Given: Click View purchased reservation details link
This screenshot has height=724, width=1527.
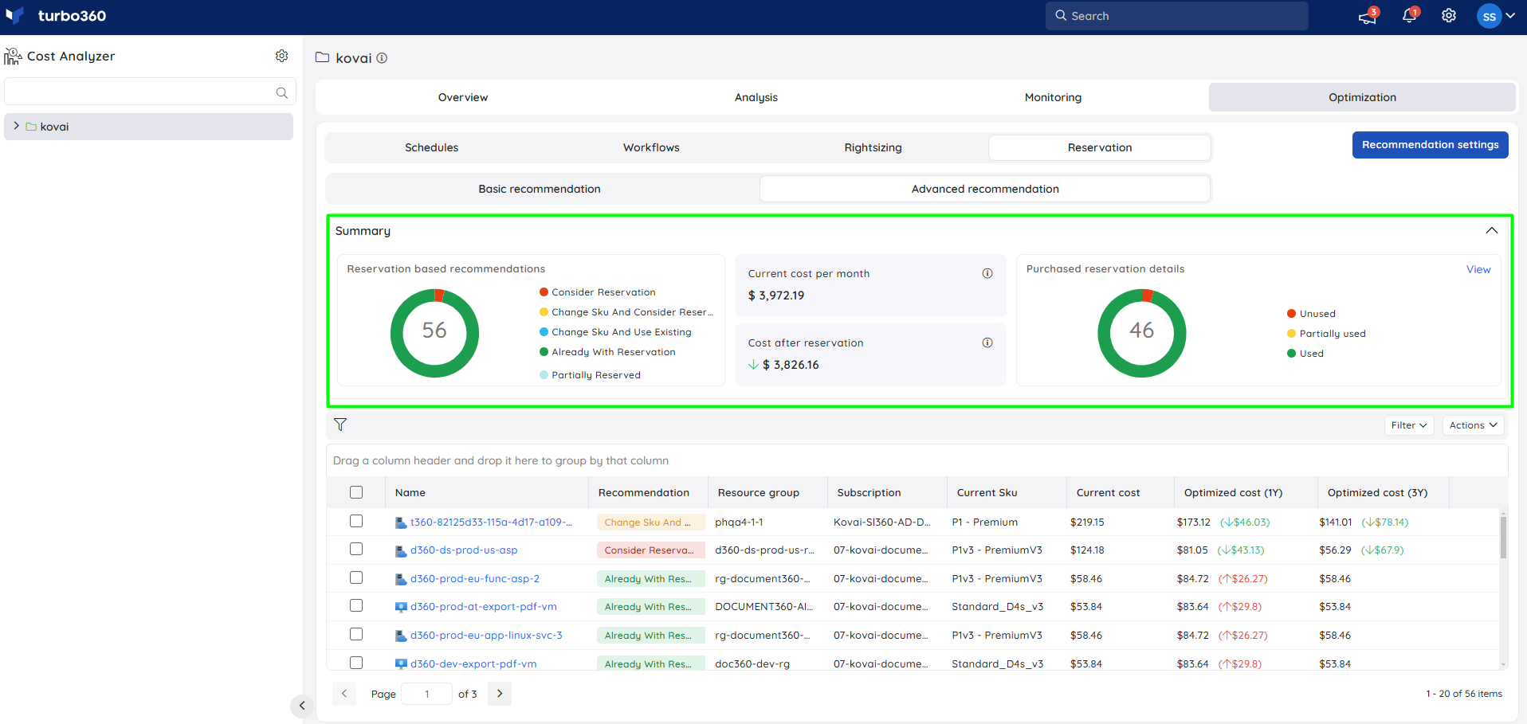Looking at the screenshot, I should pos(1478,269).
